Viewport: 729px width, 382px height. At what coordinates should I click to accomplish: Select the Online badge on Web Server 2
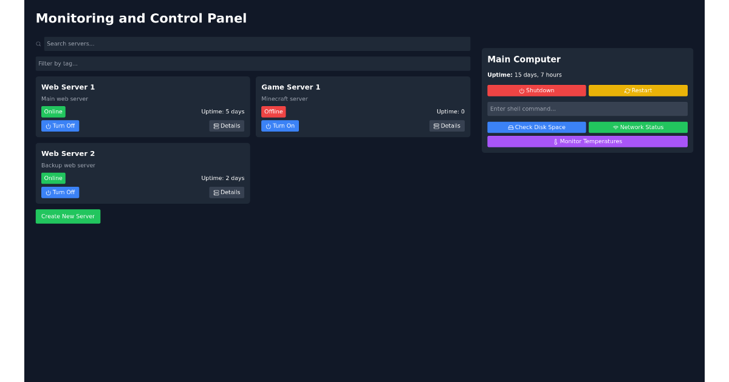pos(53,178)
